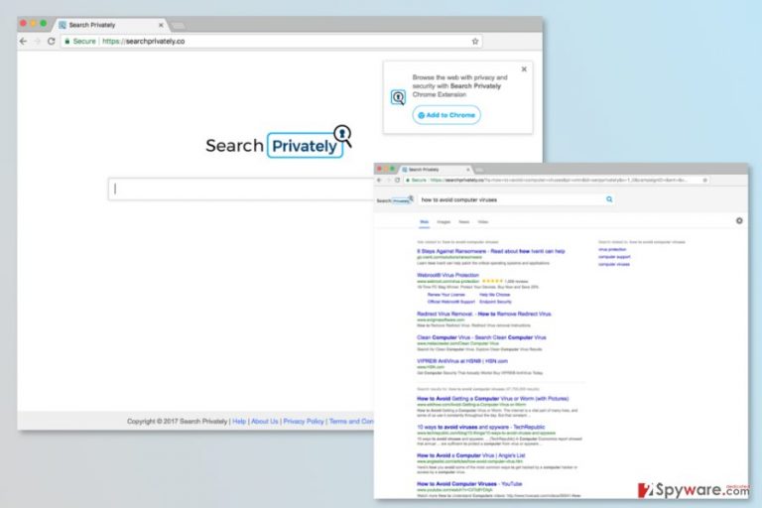Reload the search results window
Viewport: 762px width, 508px height.
tap(397, 180)
